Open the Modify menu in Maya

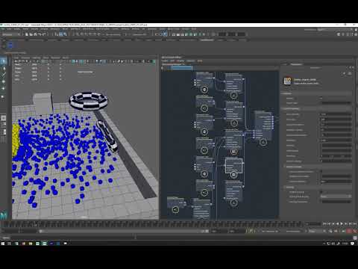34,29
